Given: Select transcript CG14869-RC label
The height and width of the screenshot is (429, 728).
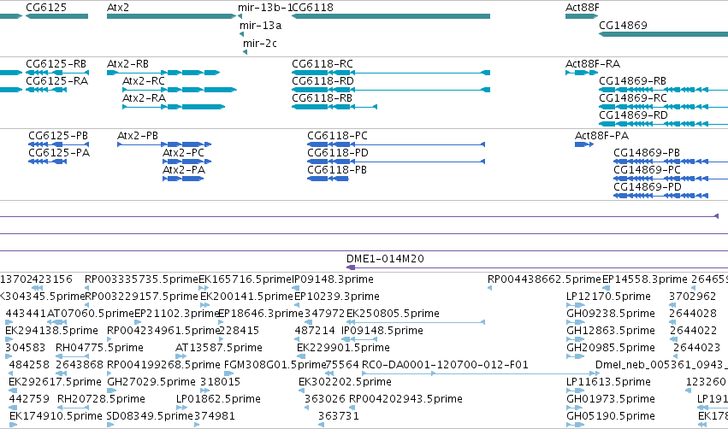Looking at the screenshot, I should click(633, 98).
